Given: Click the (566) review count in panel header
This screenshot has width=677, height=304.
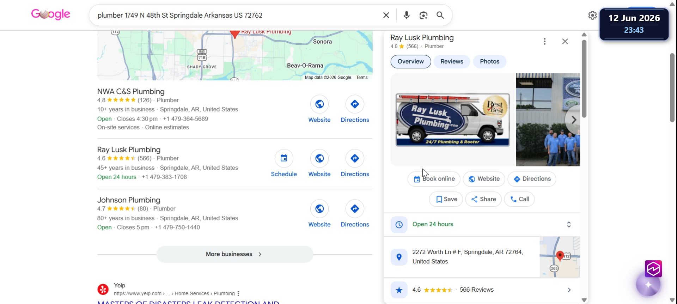Looking at the screenshot, I should pyautogui.click(x=412, y=46).
